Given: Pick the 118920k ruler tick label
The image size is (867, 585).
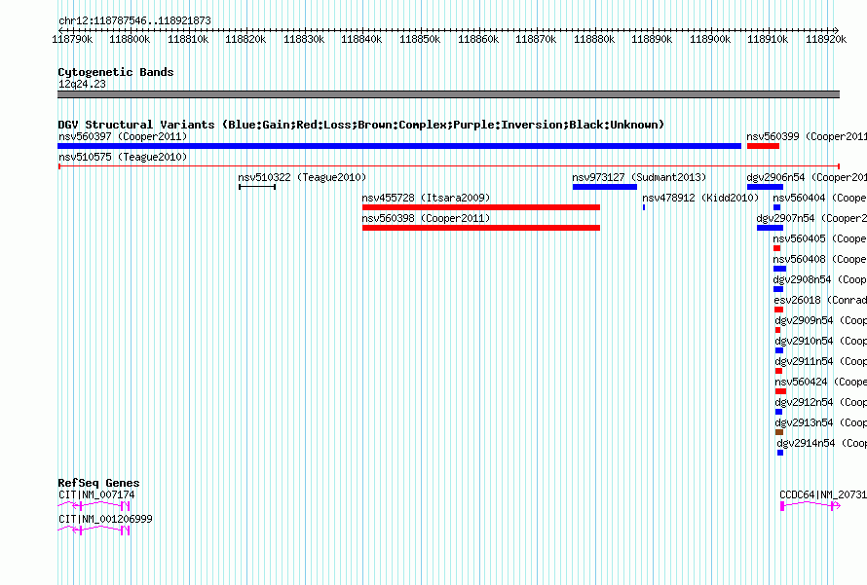Looking at the screenshot, I should click(x=826, y=39).
